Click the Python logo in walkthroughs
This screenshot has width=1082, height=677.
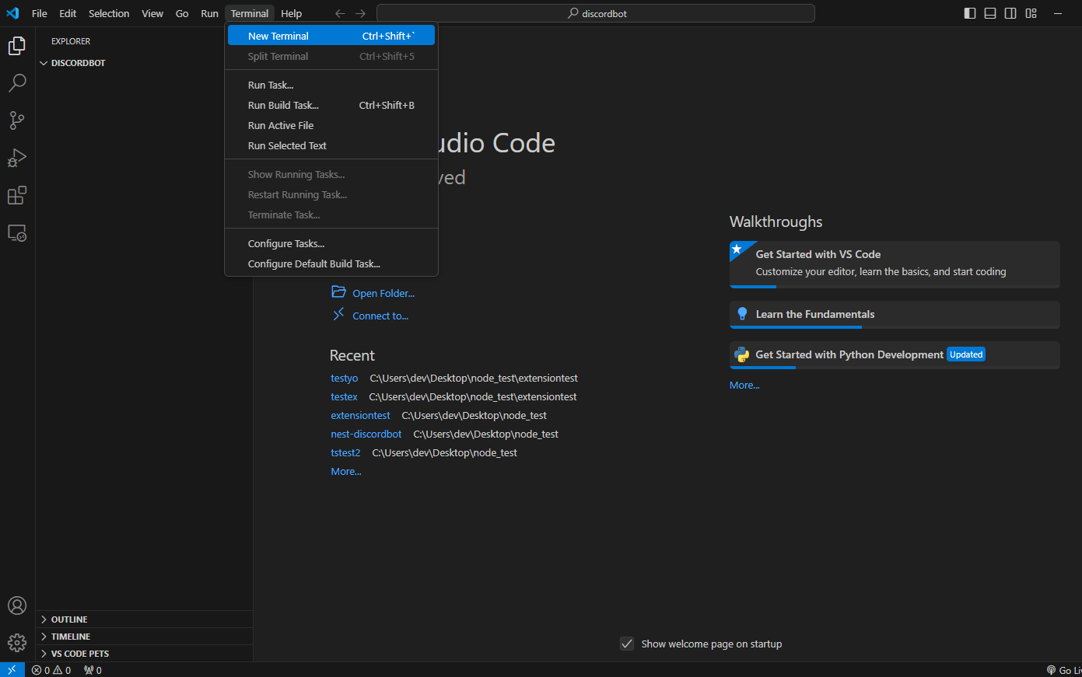pos(742,354)
